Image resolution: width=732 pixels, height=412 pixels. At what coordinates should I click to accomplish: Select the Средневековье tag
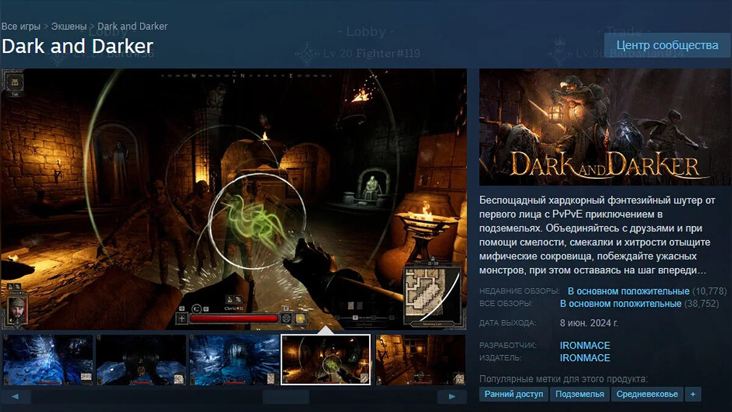click(647, 394)
